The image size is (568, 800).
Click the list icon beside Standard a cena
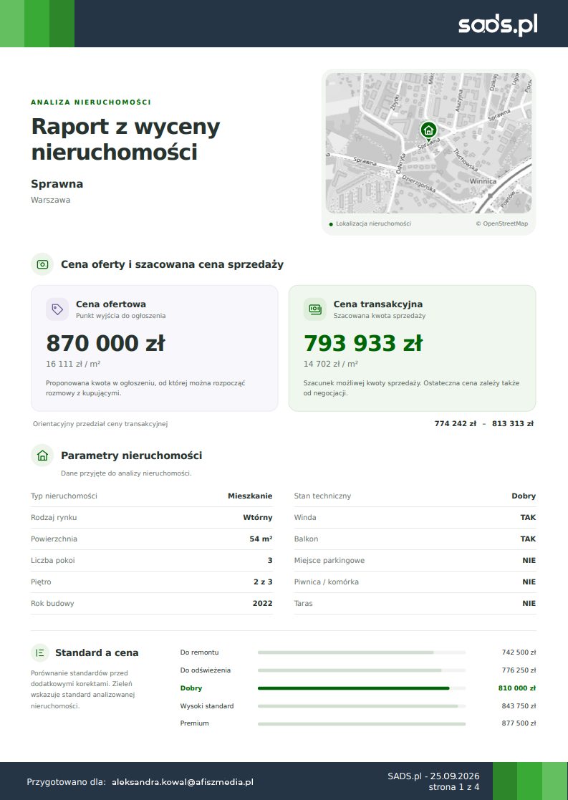[40, 653]
